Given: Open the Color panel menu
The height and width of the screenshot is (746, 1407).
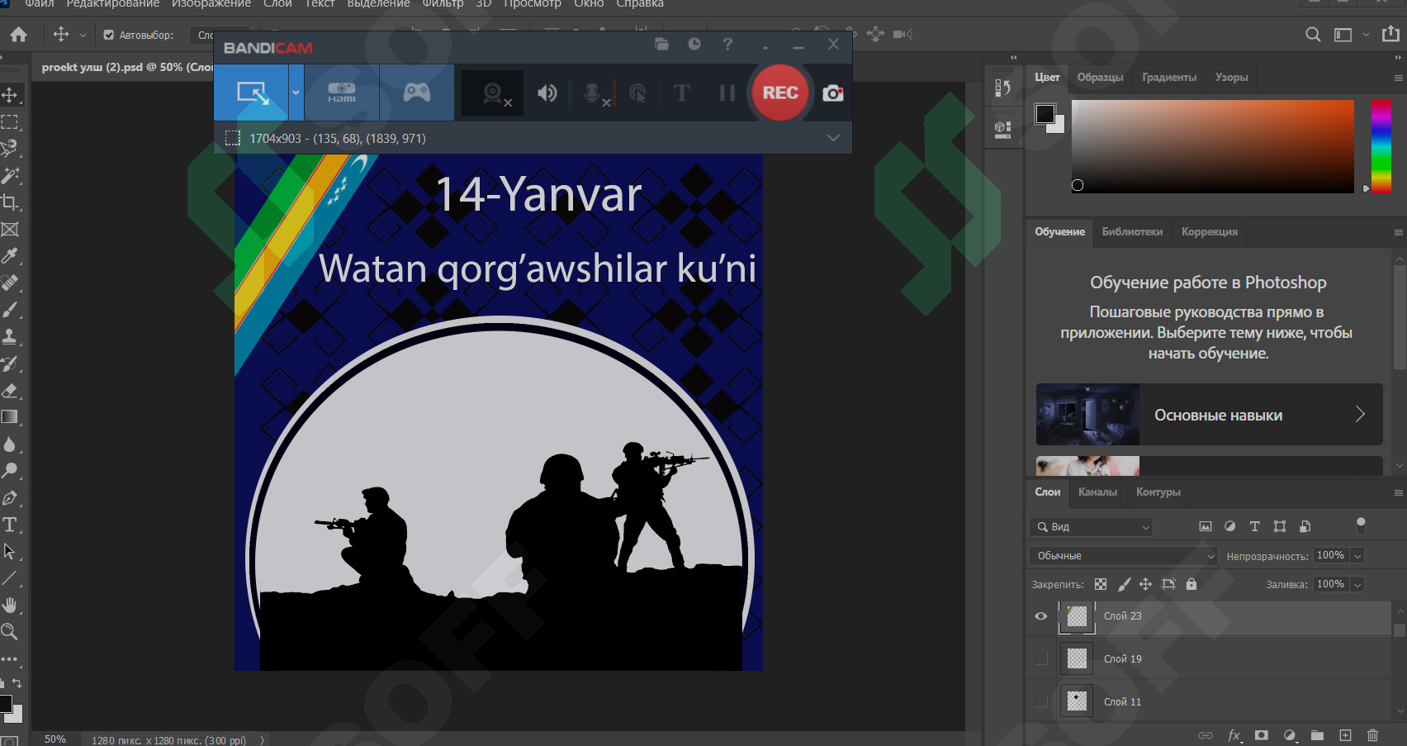Looking at the screenshot, I should click(1398, 78).
